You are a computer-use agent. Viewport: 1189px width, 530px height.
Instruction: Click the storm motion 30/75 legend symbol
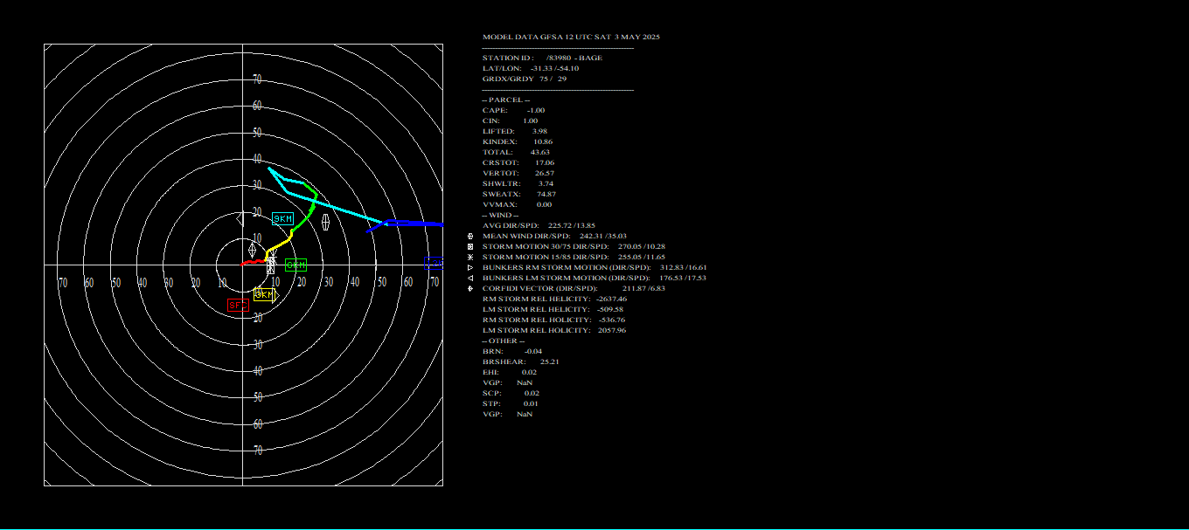[471, 246]
